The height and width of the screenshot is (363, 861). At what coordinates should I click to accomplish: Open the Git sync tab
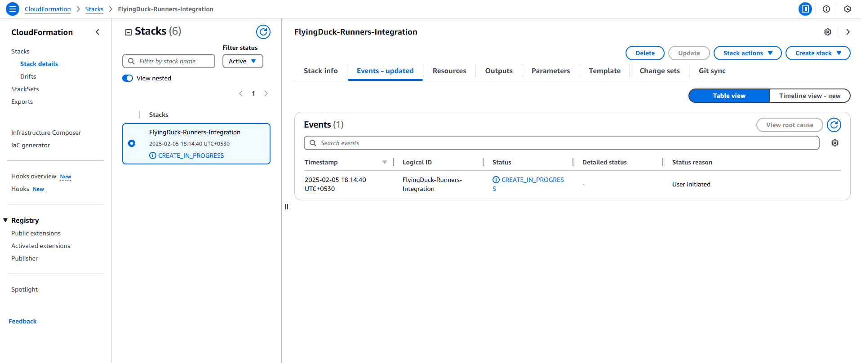click(x=712, y=71)
